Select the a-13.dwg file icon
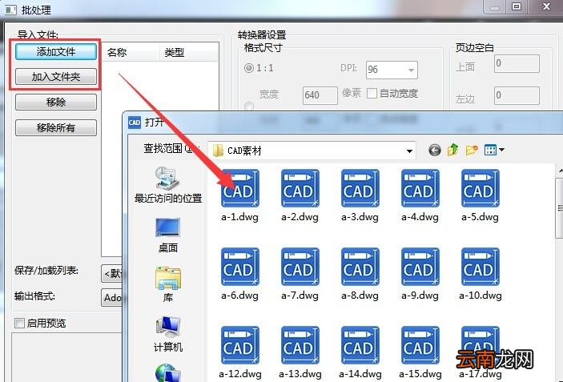 [300, 345]
